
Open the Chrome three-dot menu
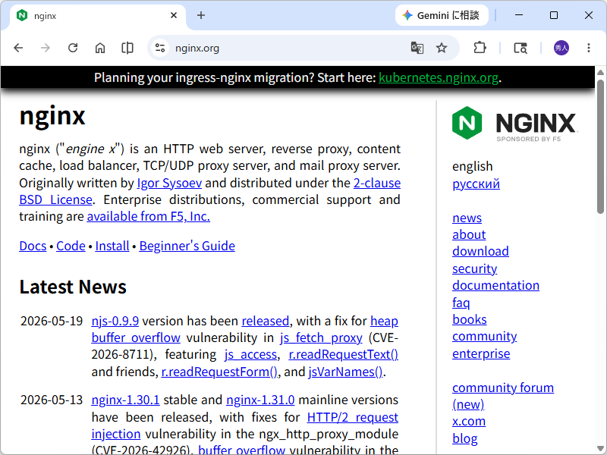[589, 48]
